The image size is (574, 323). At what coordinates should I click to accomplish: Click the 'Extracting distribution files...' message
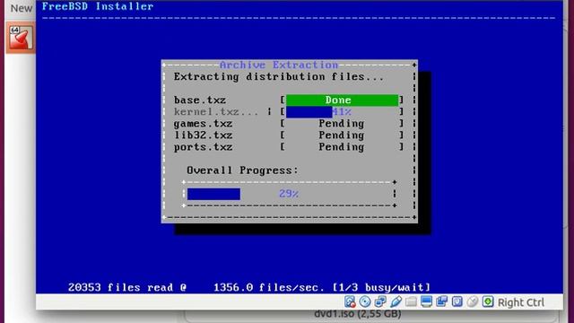pos(279,77)
